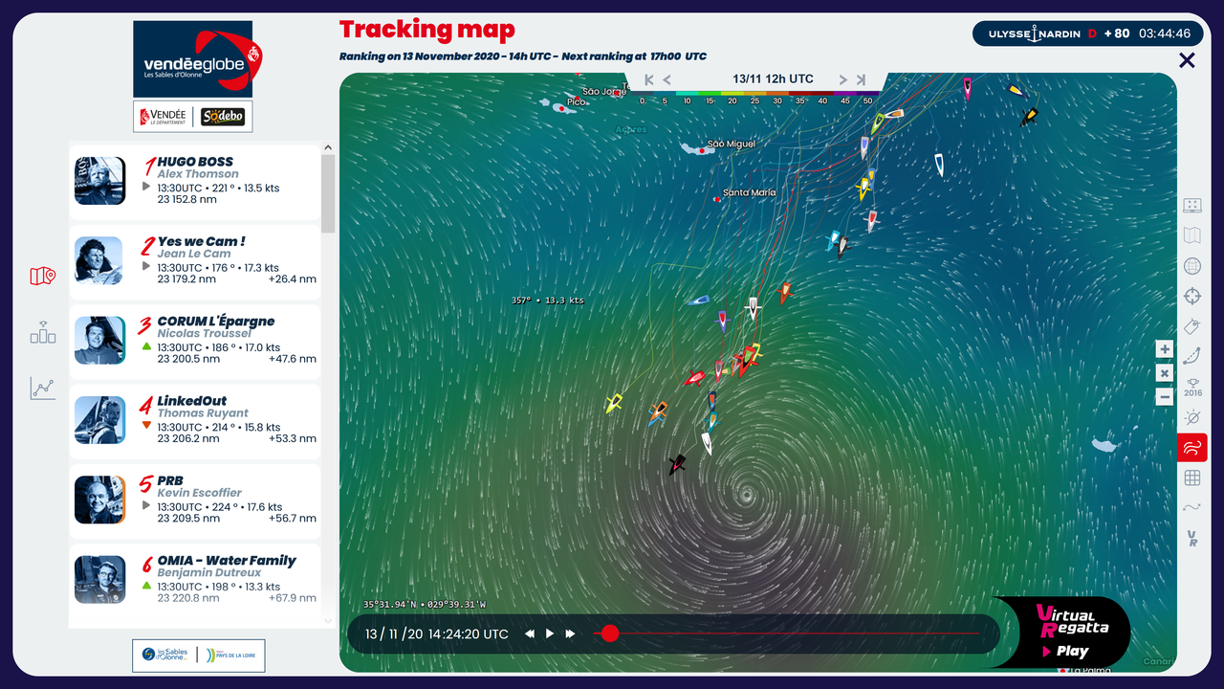Zoom in the map with plus button
The height and width of the screenshot is (689, 1224).
click(x=1164, y=349)
